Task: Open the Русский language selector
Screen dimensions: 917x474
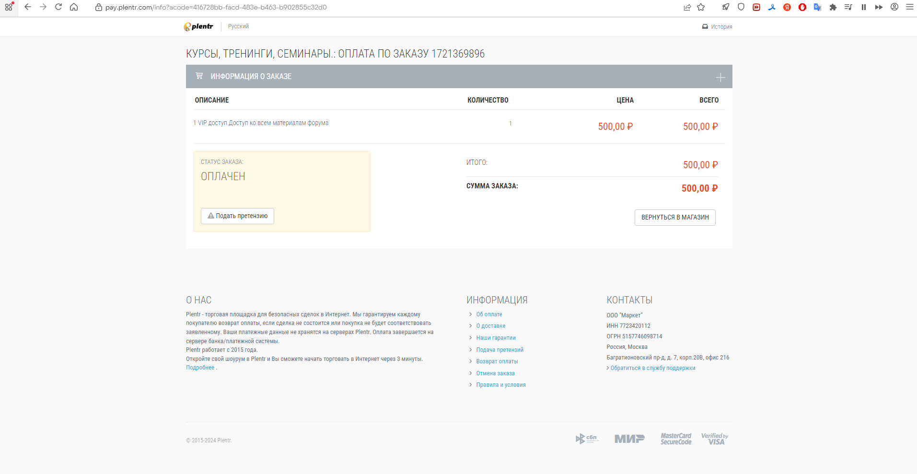Action: (238, 26)
